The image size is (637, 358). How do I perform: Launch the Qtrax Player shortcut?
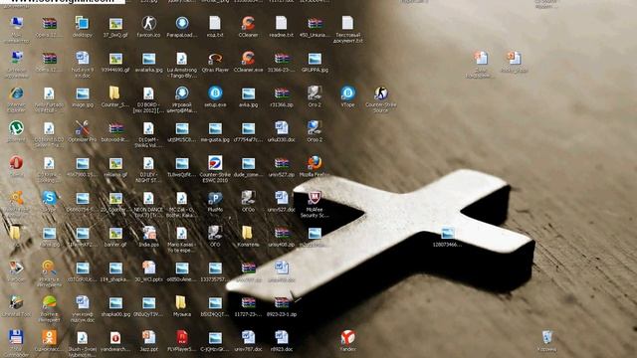pyautogui.click(x=215, y=59)
